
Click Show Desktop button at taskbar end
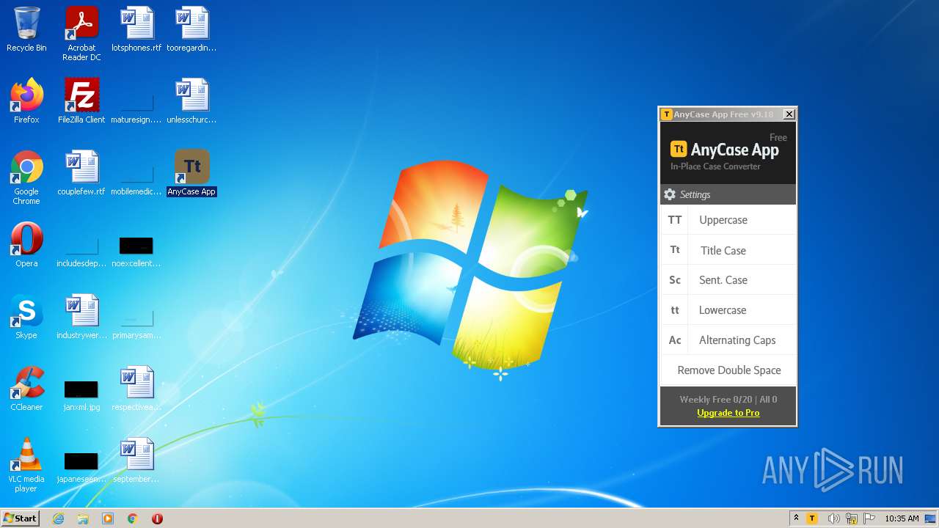930,518
